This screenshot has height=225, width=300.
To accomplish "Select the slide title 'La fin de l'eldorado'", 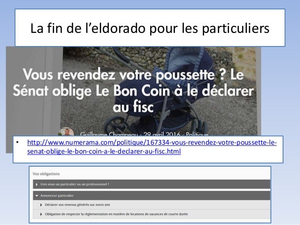I will tap(150, 28).
